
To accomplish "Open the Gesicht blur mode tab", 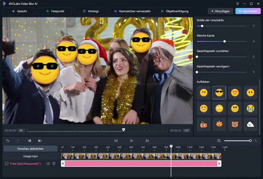I will coord(19,11).
